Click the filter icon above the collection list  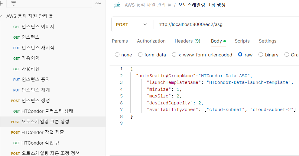[x=13, y=3]
